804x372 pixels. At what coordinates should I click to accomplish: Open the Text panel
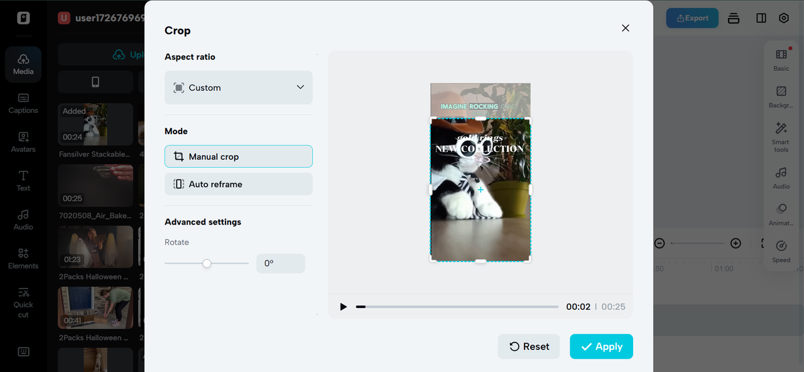(23, 181)
